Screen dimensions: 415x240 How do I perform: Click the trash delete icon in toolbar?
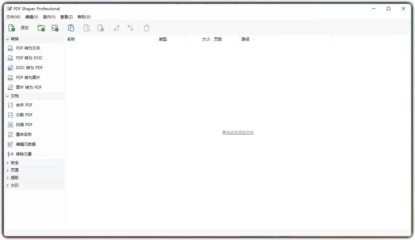(x=146, y=28)
